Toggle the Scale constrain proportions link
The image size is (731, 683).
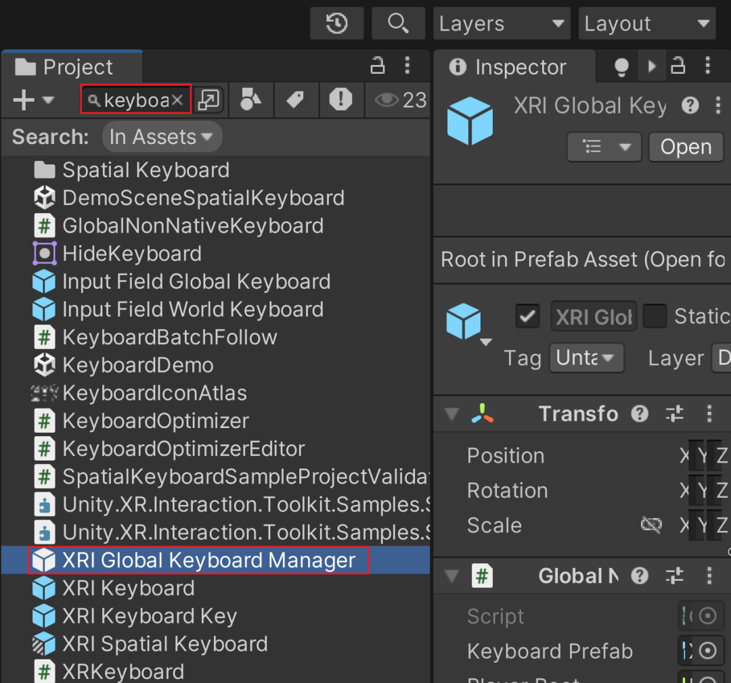pos(651,525)
